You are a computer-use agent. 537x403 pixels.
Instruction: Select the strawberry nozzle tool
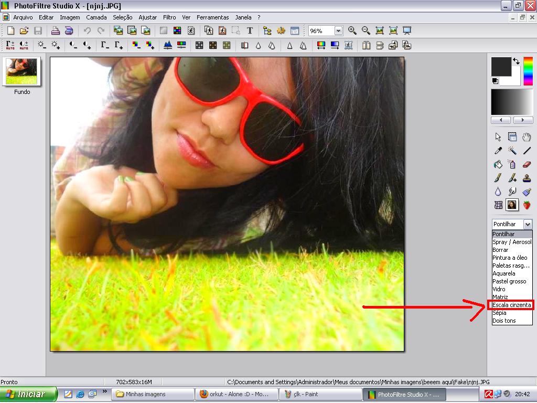pyautogui.click(x=527, y=205)
